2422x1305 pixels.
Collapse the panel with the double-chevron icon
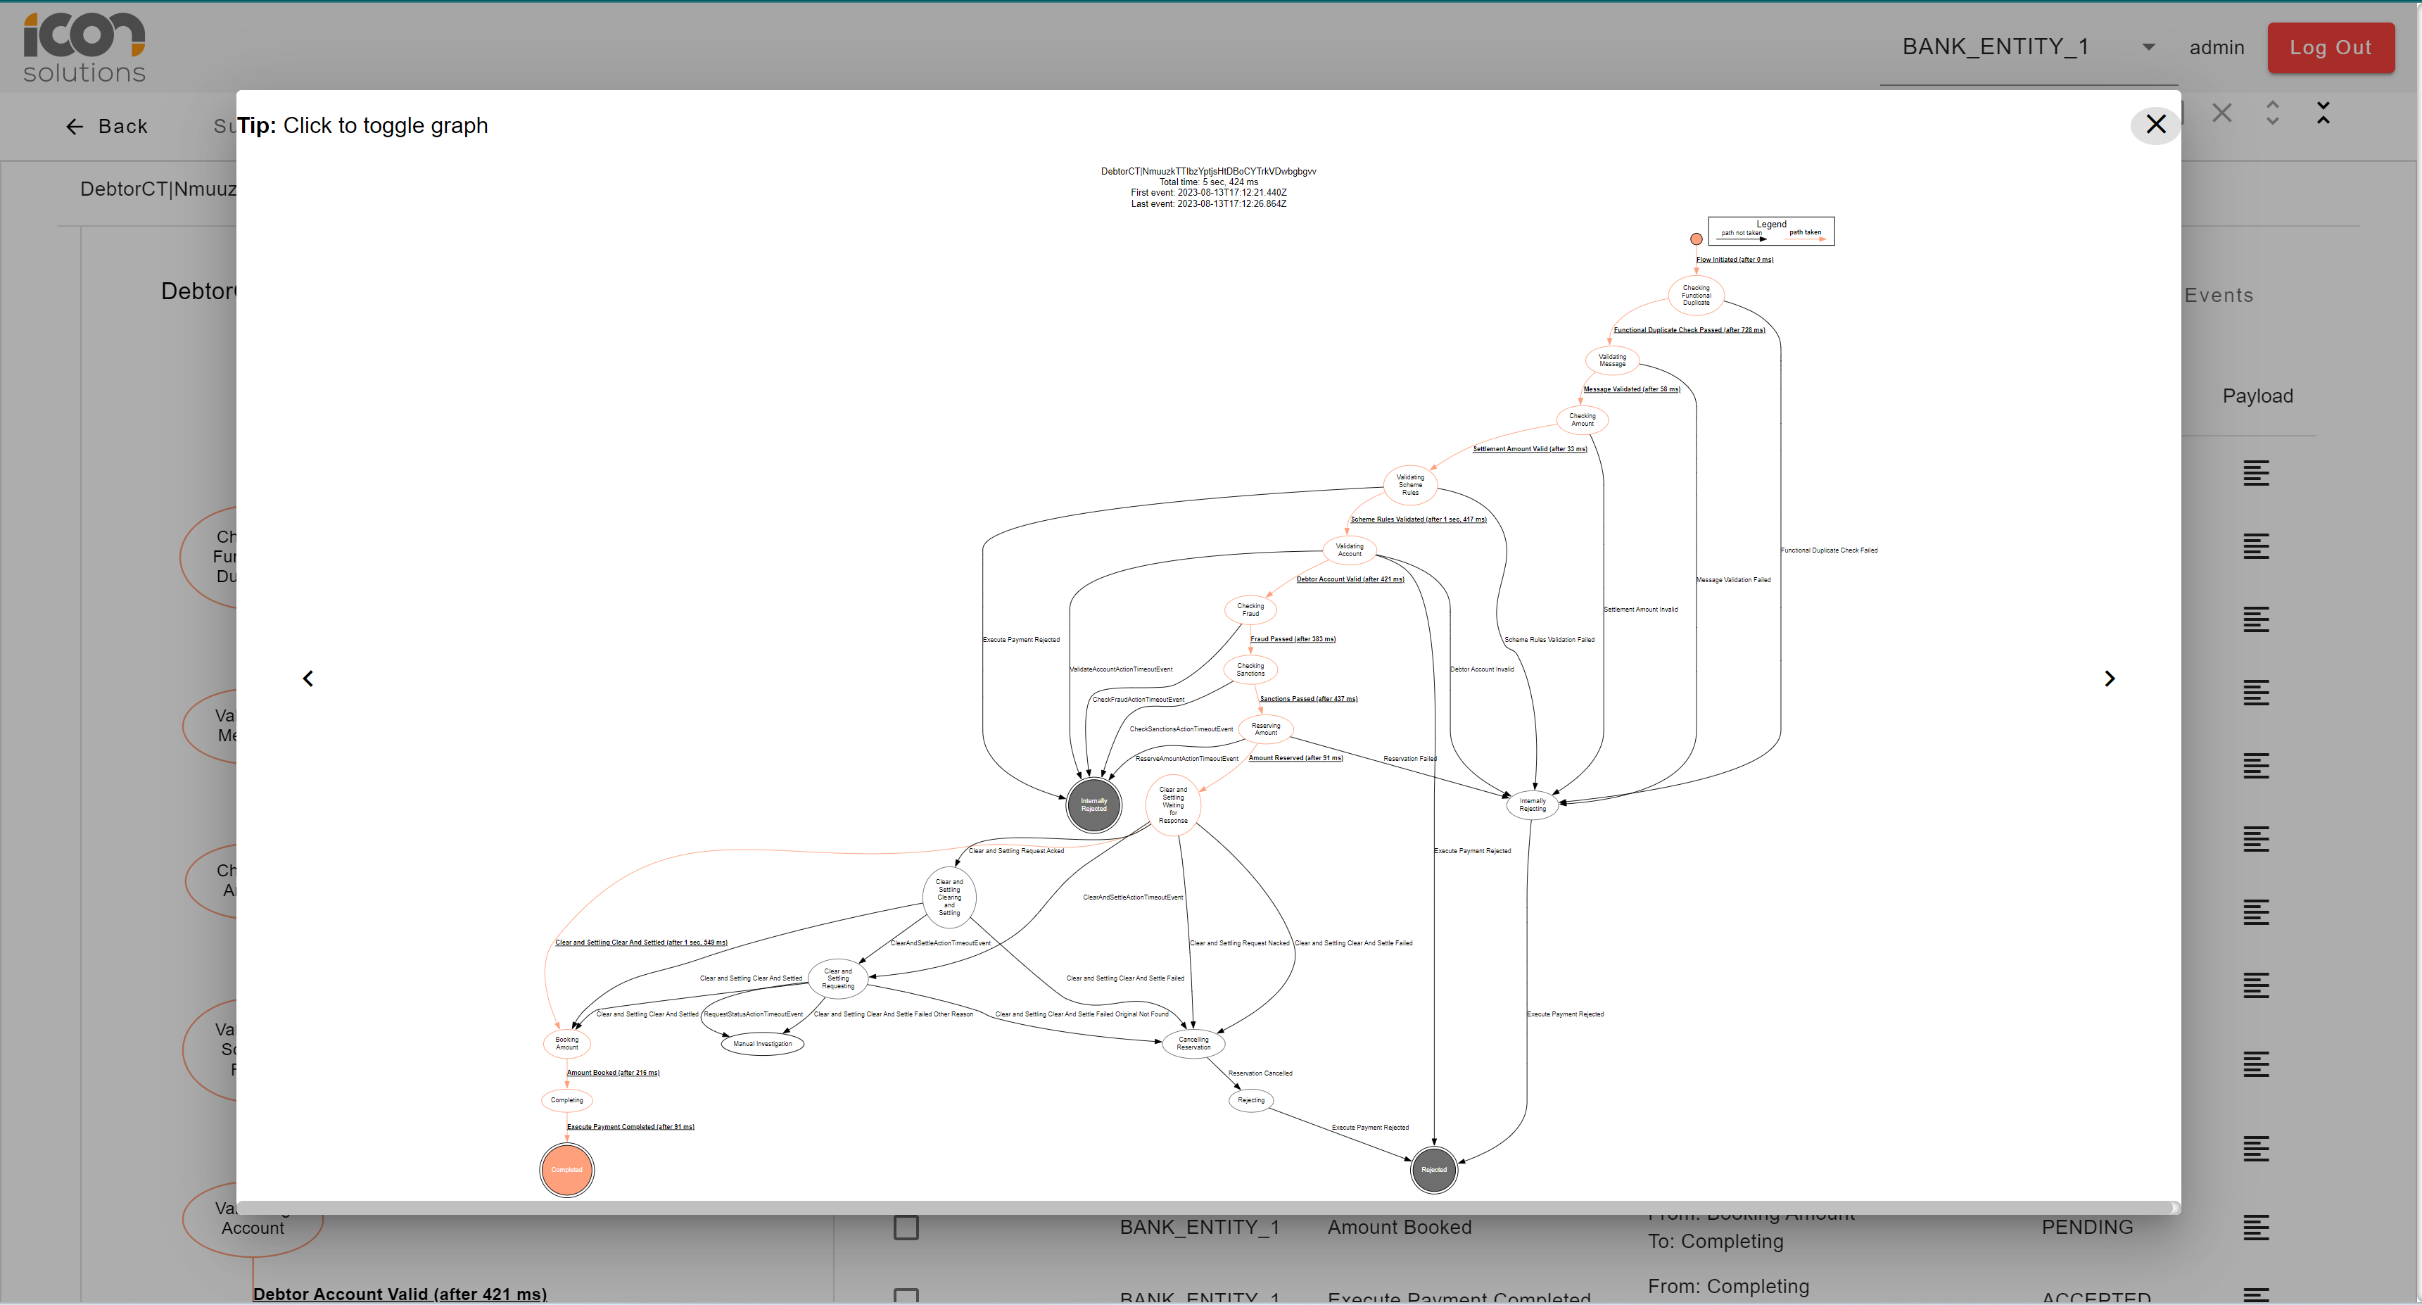coord(2322,113)
